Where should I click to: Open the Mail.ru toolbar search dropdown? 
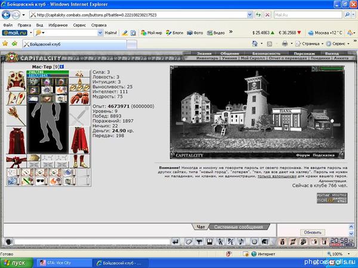point(100,33)
